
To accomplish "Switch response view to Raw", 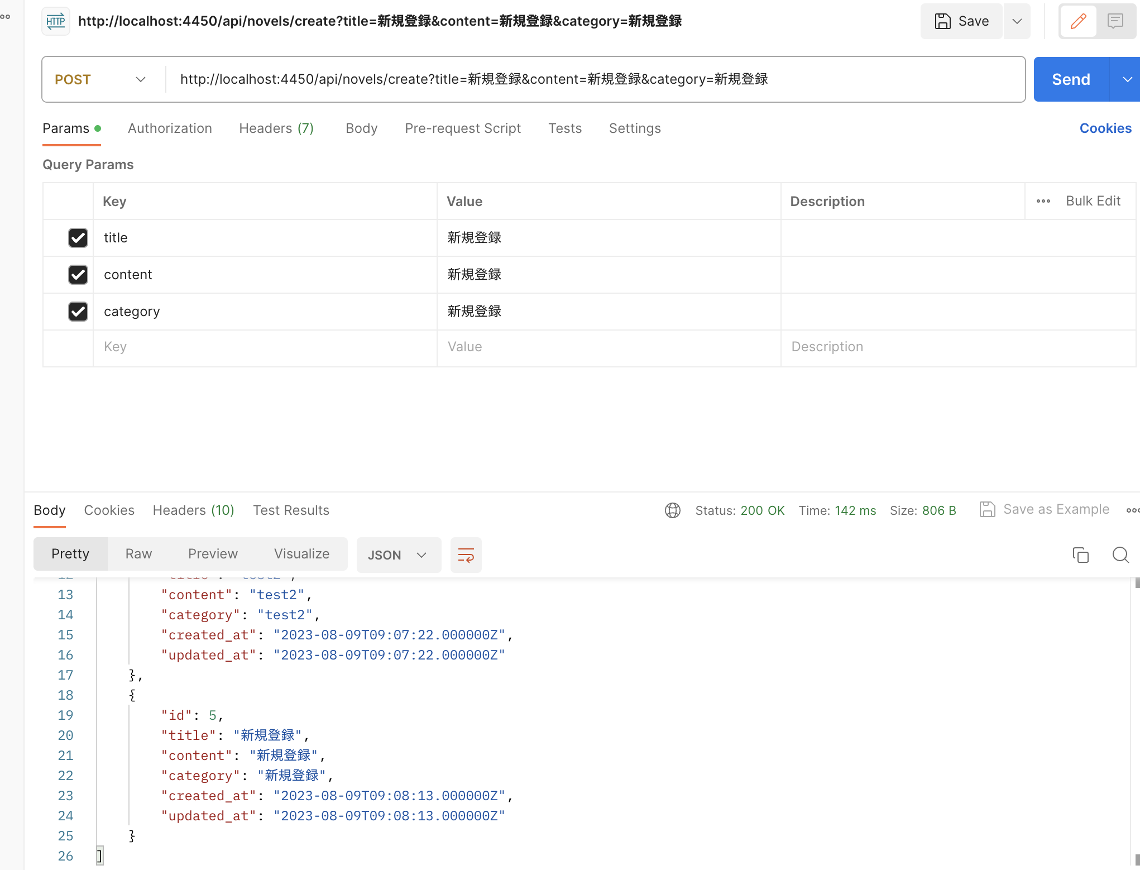I will [138, 554].
